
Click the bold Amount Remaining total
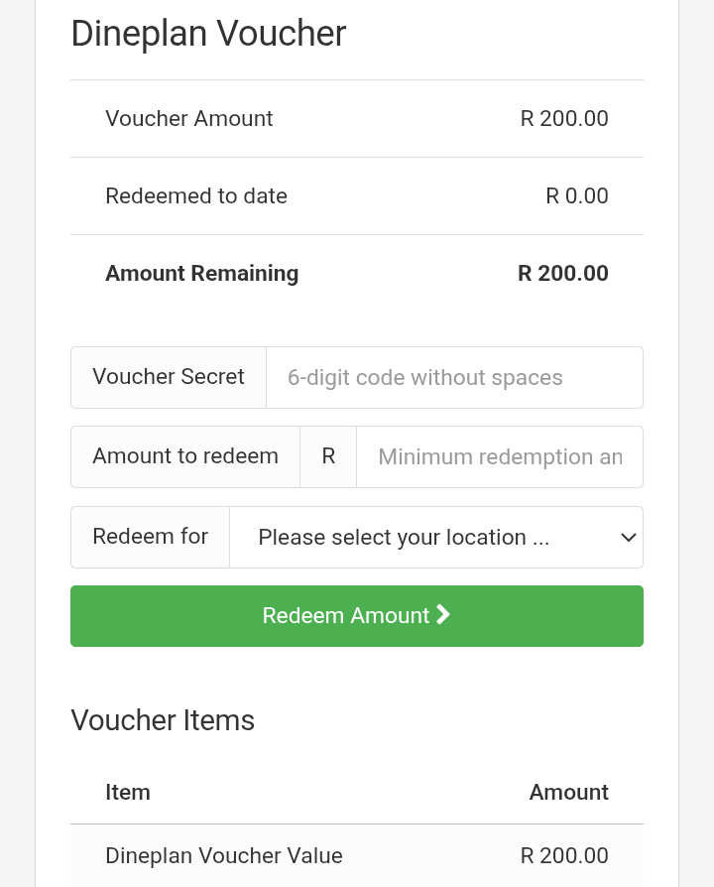tap(562, 273)
